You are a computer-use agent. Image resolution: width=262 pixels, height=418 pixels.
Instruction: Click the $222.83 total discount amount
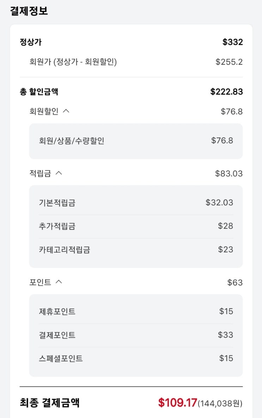[226, 92]
